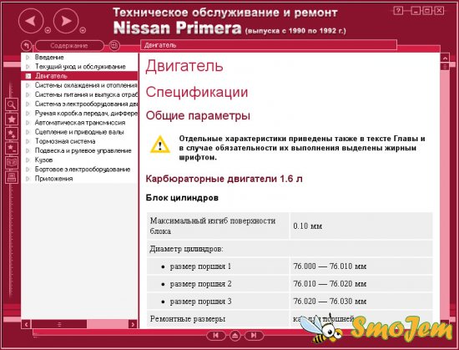Go forward with the right arrow button
Screen dimensions: 459x350
pyautogui.click(x=66, y=21)
